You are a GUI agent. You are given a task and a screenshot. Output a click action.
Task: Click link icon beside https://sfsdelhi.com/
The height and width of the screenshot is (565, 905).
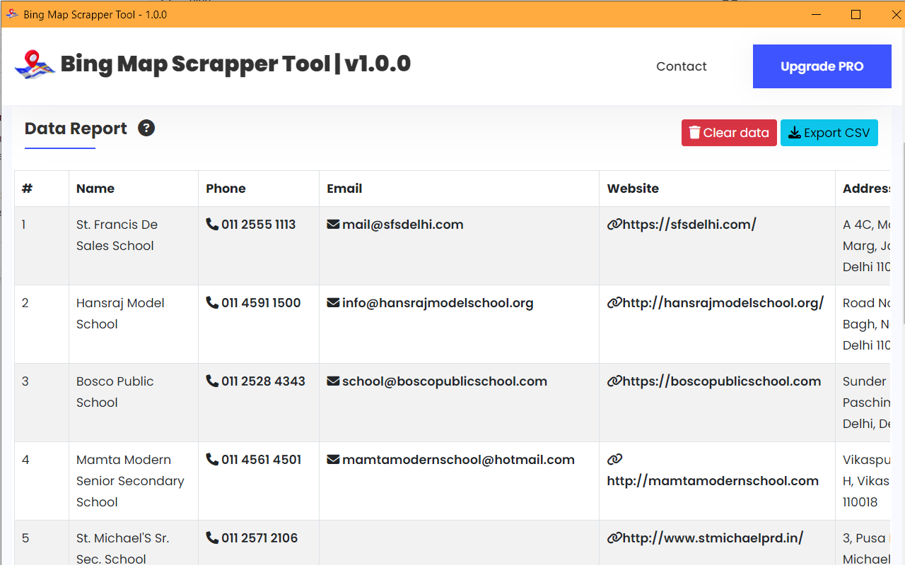click(612, 224)
